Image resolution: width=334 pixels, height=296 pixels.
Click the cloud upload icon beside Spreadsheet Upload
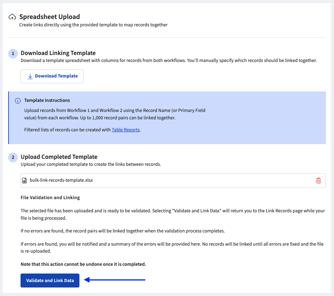click(x=12, y=17)
